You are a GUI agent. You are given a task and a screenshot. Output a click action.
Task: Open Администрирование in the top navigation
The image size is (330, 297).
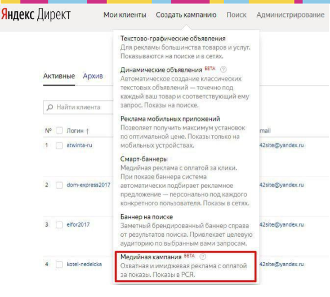291,15
